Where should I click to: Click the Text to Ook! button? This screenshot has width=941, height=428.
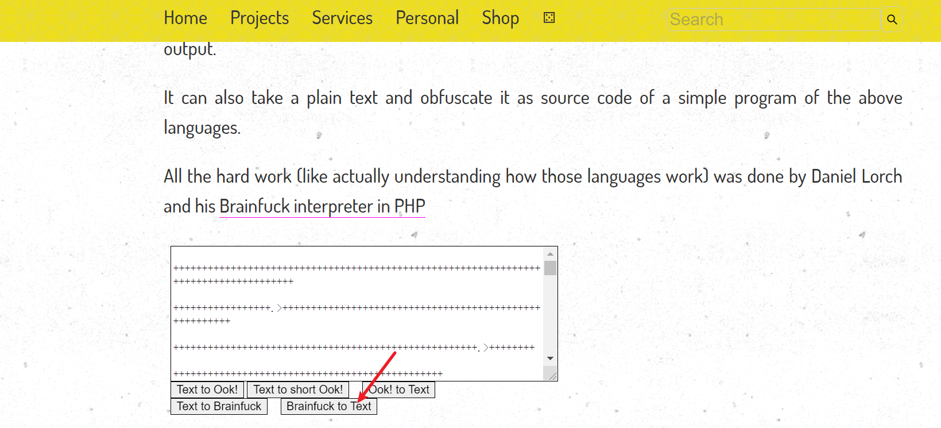point(207,390)
